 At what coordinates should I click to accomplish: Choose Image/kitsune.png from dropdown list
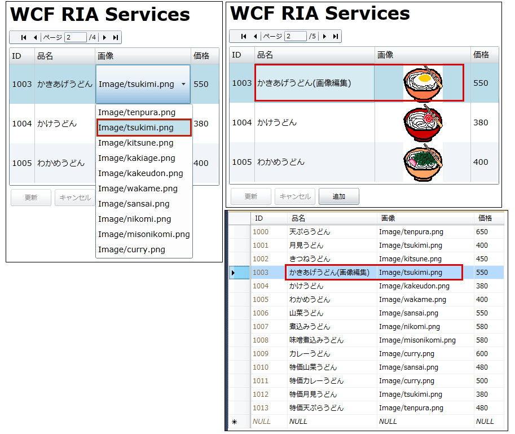(x=144, y=143)
